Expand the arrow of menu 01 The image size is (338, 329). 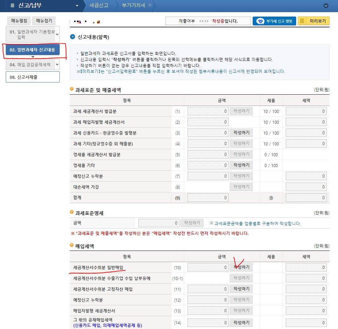[x=57, y=34]
